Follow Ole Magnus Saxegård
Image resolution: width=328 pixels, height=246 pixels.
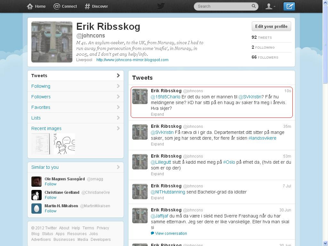[51, 184]
